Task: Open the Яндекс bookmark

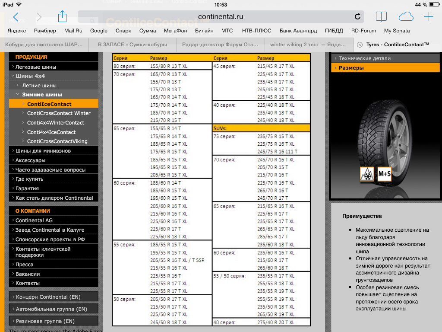Action: 17,31
